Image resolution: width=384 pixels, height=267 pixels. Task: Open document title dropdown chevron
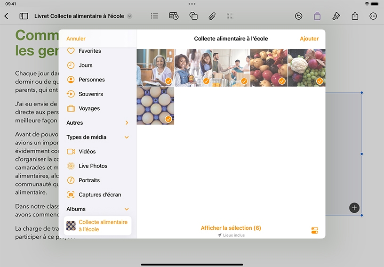coord(130,16)
